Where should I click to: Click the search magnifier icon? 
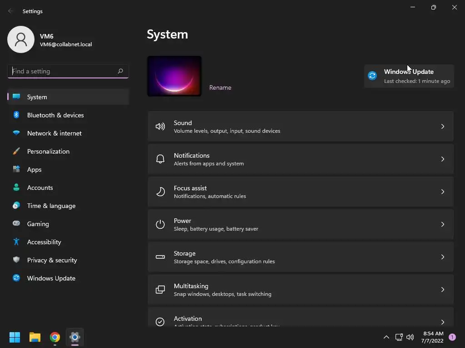click(120, 71)
